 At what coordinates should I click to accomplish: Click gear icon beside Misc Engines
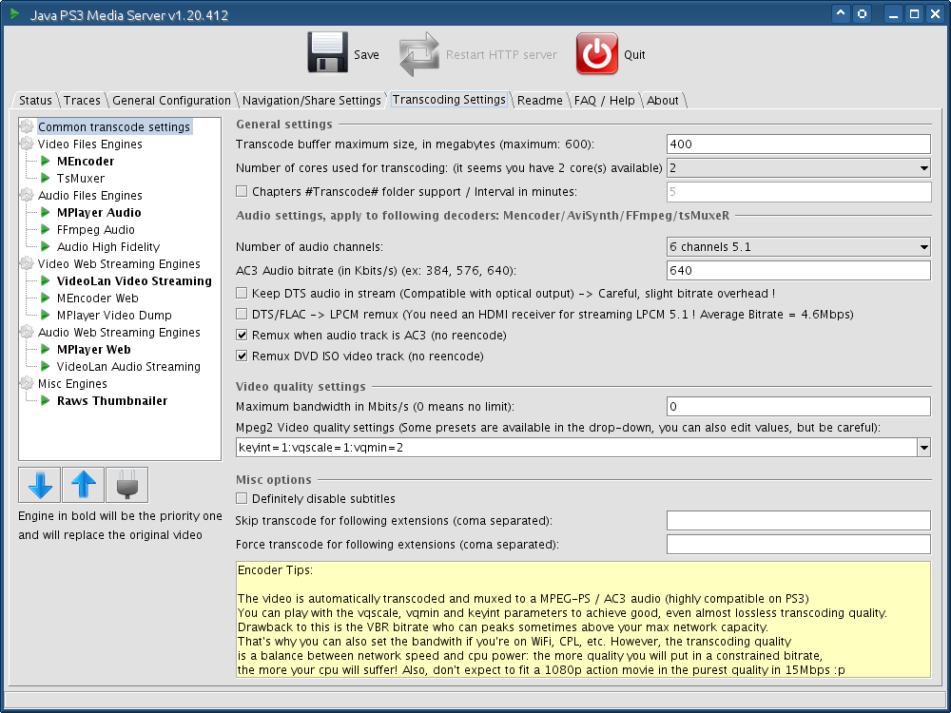click(x=27, y=384)
